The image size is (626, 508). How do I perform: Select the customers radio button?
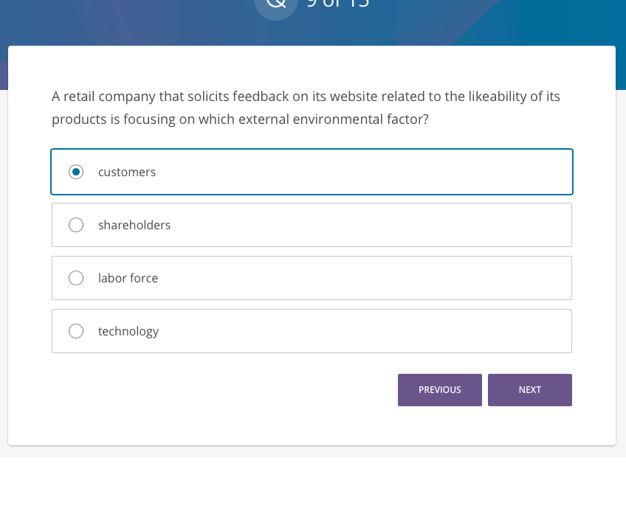pos(76,172)
